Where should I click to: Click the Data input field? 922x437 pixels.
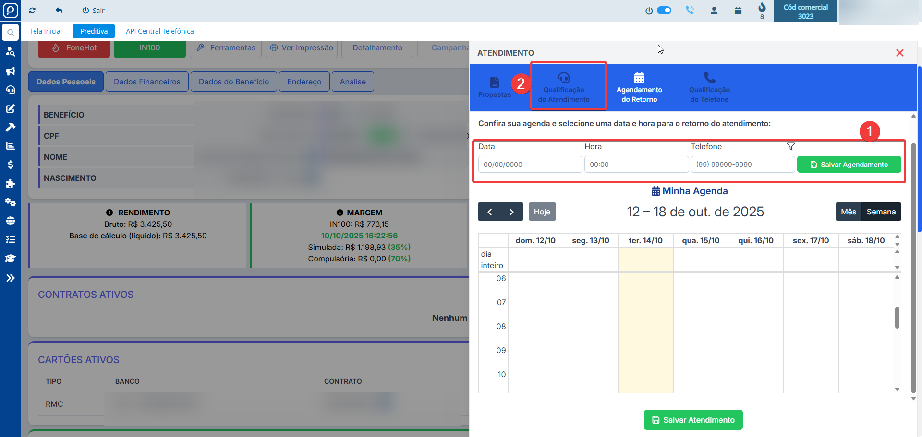[x=530, y=165]
